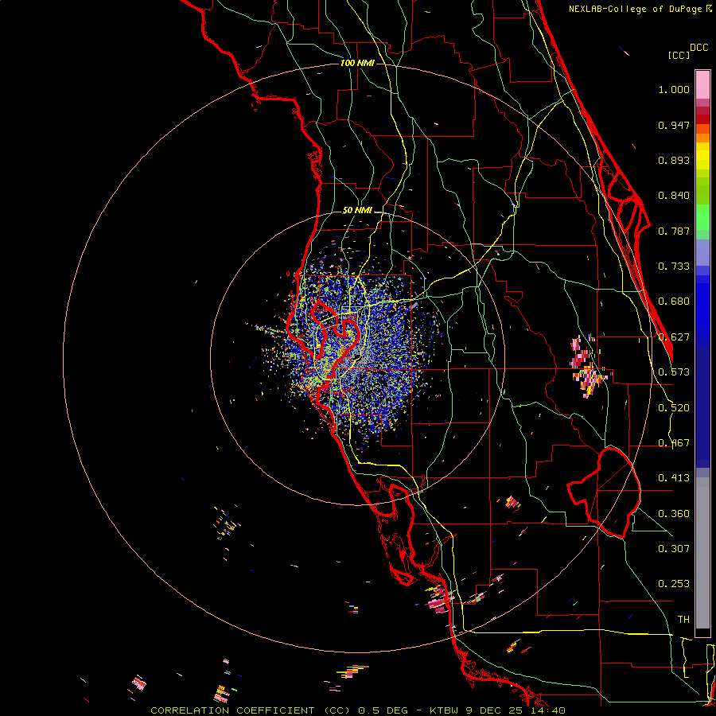Click the 0.893 value on the color scale
Image resolution: width=716 pixels, height=716 pixels.
(x=674, y=160)
